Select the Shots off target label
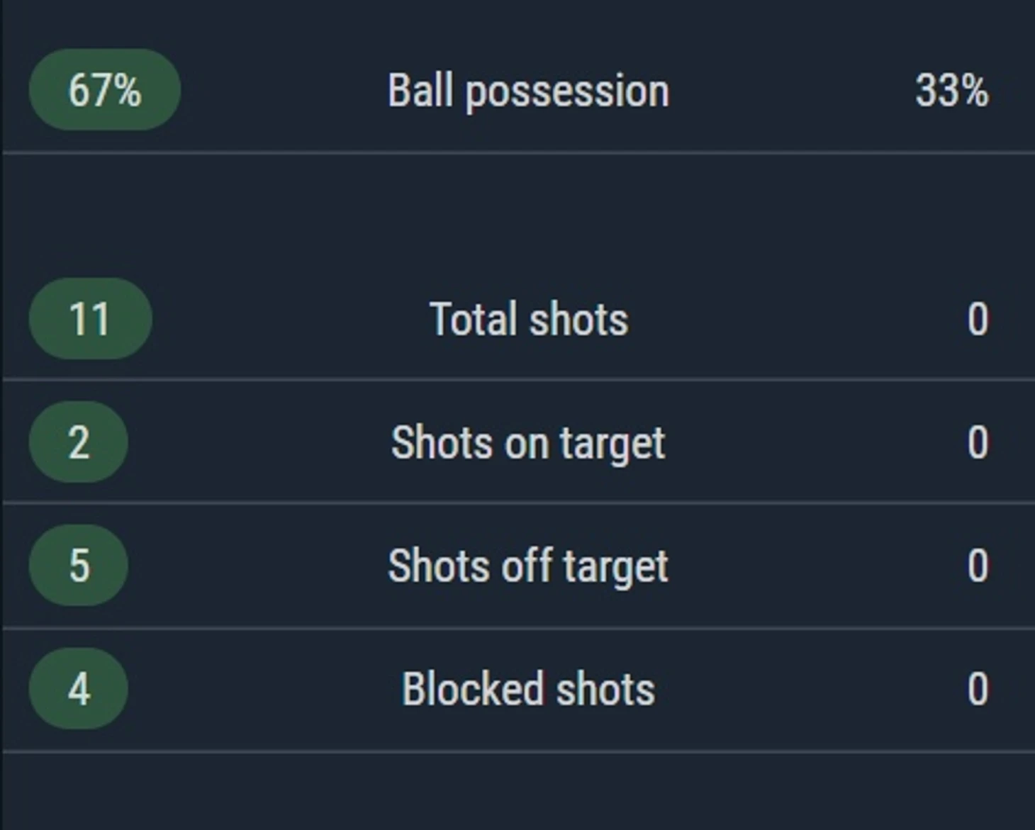1035x830 pixels. pyautogui.click(x=528, y=566)
